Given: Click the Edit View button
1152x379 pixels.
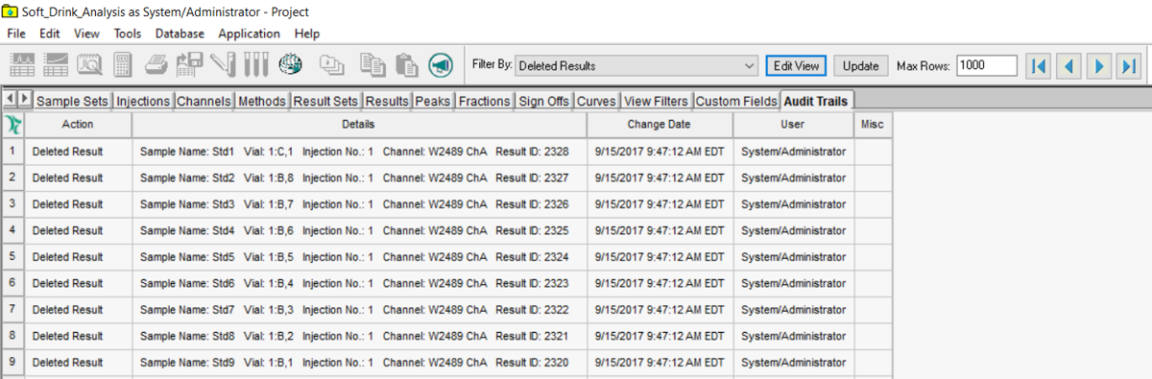Looking at the screenshot, I should 796,66.
